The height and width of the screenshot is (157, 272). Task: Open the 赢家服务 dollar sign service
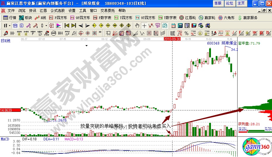[248, 18]
